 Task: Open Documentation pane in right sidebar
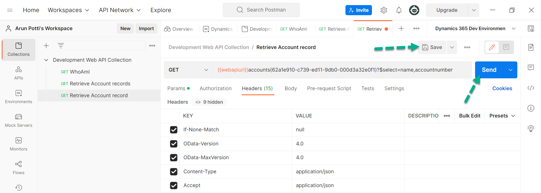(x=531, y=47)
